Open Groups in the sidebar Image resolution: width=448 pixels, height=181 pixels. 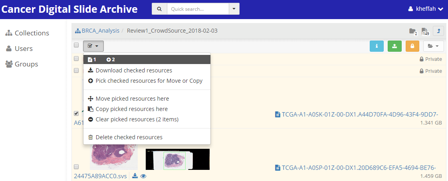click(x=22, y=64)
